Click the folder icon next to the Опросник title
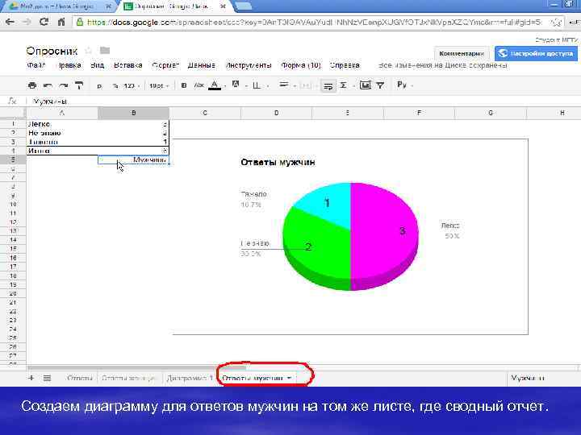 105,50
